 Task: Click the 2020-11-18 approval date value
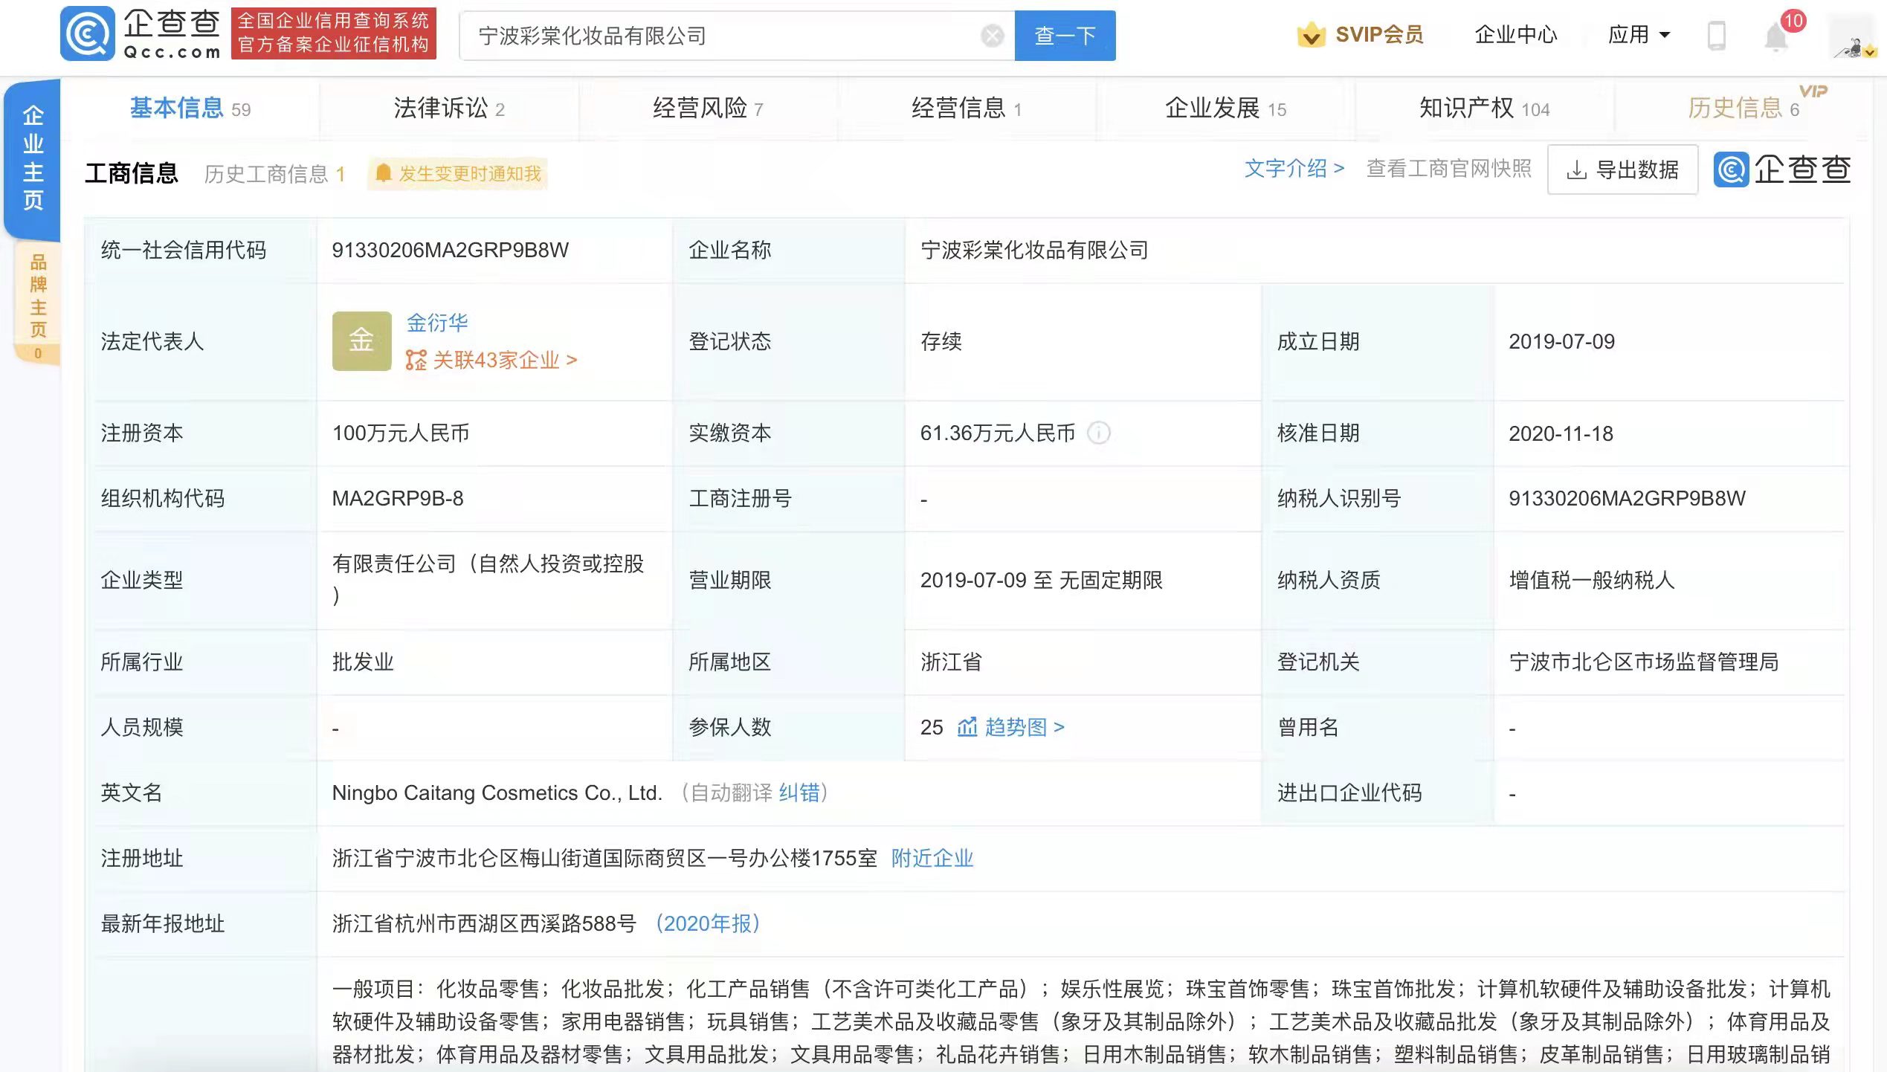(x=1561, y=433)
